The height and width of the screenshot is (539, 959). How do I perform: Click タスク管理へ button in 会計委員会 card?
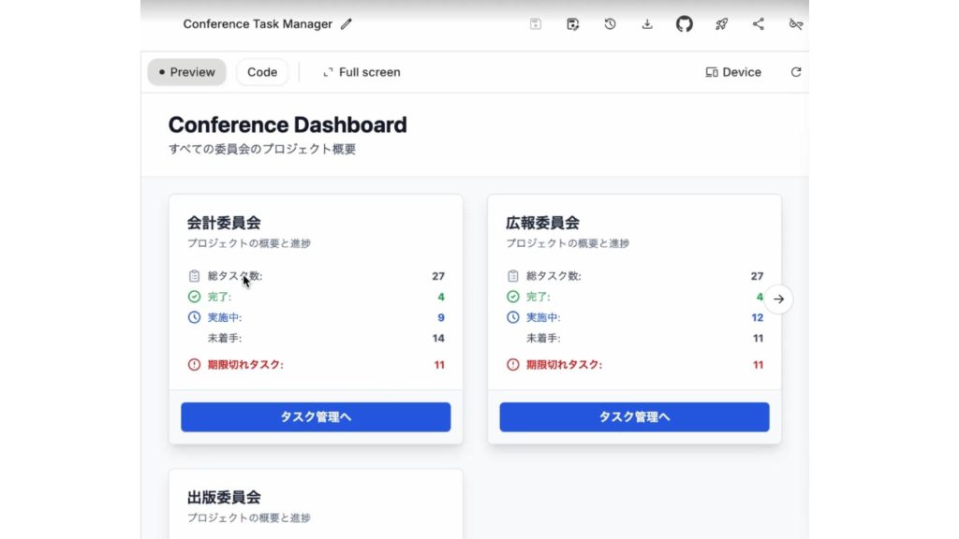pyautogui.click(x=316, y=417)
